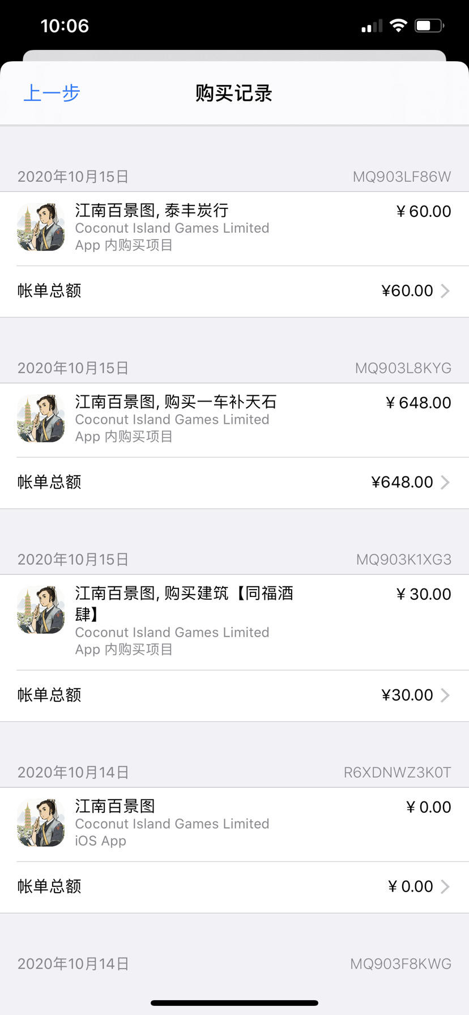Select the 购买建筑【同福酒肆】 purchase row

[x=234, y=622]
